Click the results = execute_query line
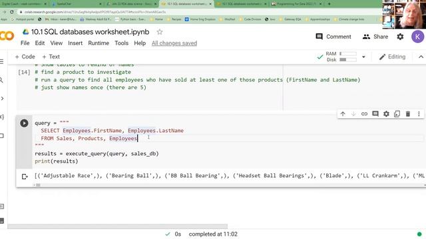This screenshot has width=426, height=239. click(97, 153)
